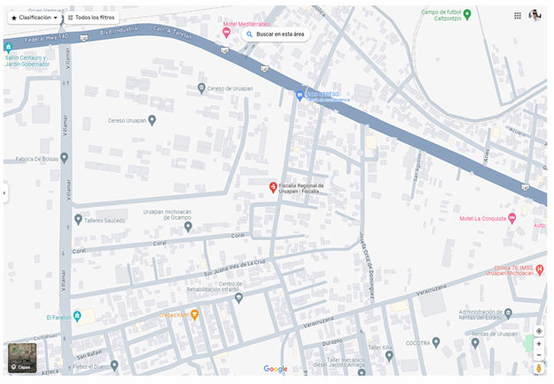
Task: Open the Google apps grid icon
Action: (x=517, y=16)
